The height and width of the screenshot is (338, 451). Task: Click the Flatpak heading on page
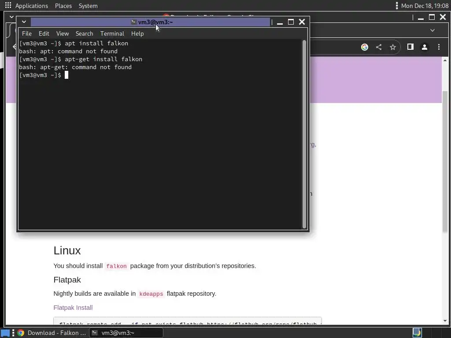pos(67,280)
